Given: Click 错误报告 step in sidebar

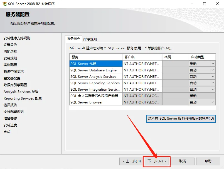Looking at the screenshot, I should (x=10, y=105).
